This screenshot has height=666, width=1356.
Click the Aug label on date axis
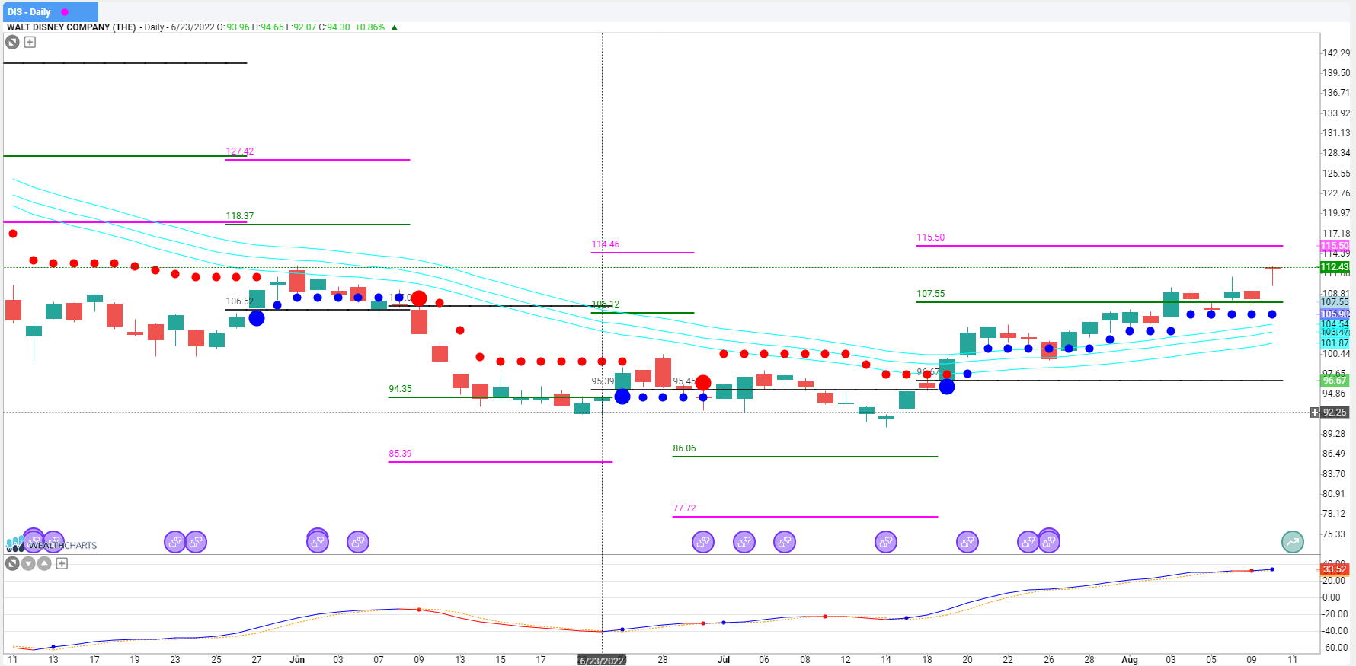point(1130,660)
